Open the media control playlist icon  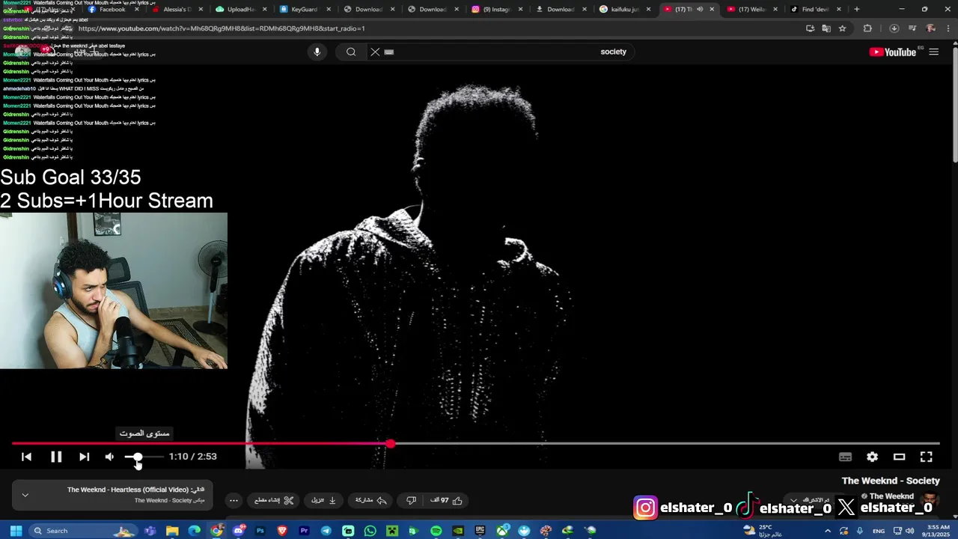[x=912, y=28]
